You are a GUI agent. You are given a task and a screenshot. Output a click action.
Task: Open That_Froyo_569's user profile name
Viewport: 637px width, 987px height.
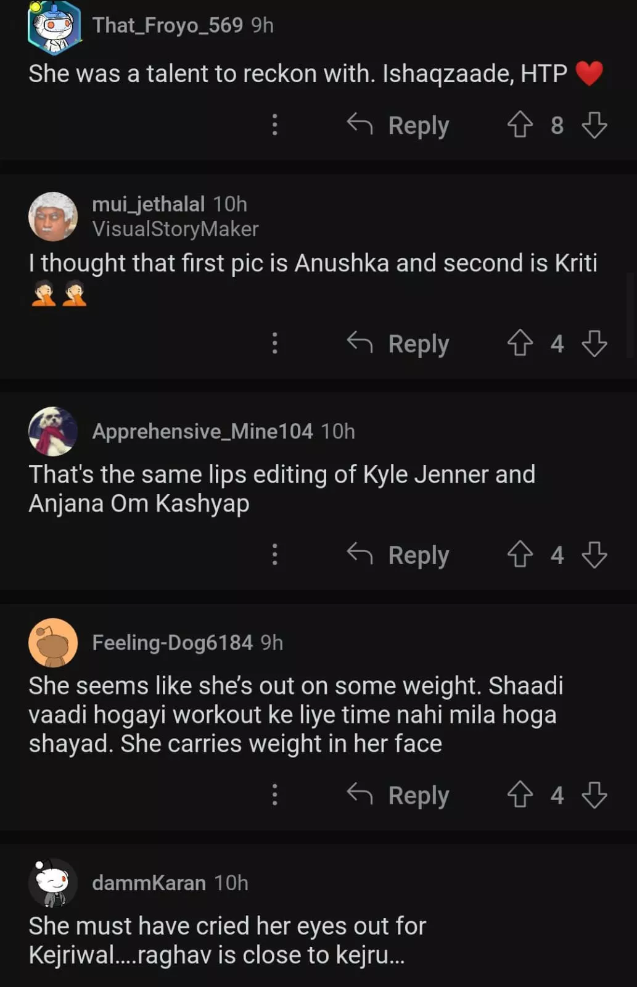click(x=167, y=25)
